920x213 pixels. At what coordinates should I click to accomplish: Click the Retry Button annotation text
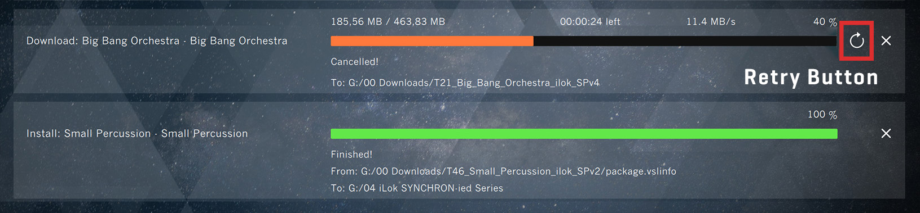click(811, 78)
